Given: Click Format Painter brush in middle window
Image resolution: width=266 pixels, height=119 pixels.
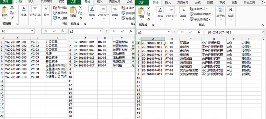Looking at the screenshot, I should point(80,18).
